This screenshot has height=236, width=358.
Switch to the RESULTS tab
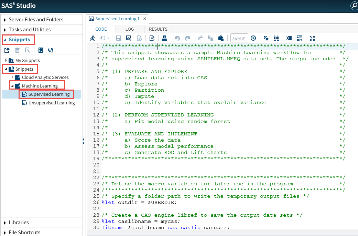[158, 29]
